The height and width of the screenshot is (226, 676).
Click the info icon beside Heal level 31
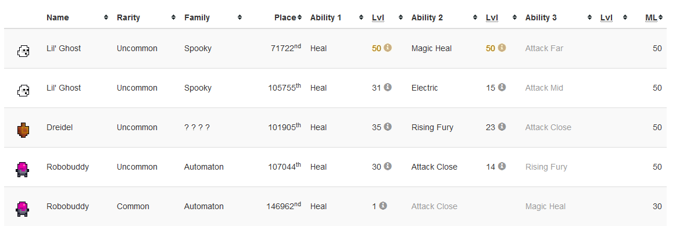pyautogui.click(x=388, y=87)
